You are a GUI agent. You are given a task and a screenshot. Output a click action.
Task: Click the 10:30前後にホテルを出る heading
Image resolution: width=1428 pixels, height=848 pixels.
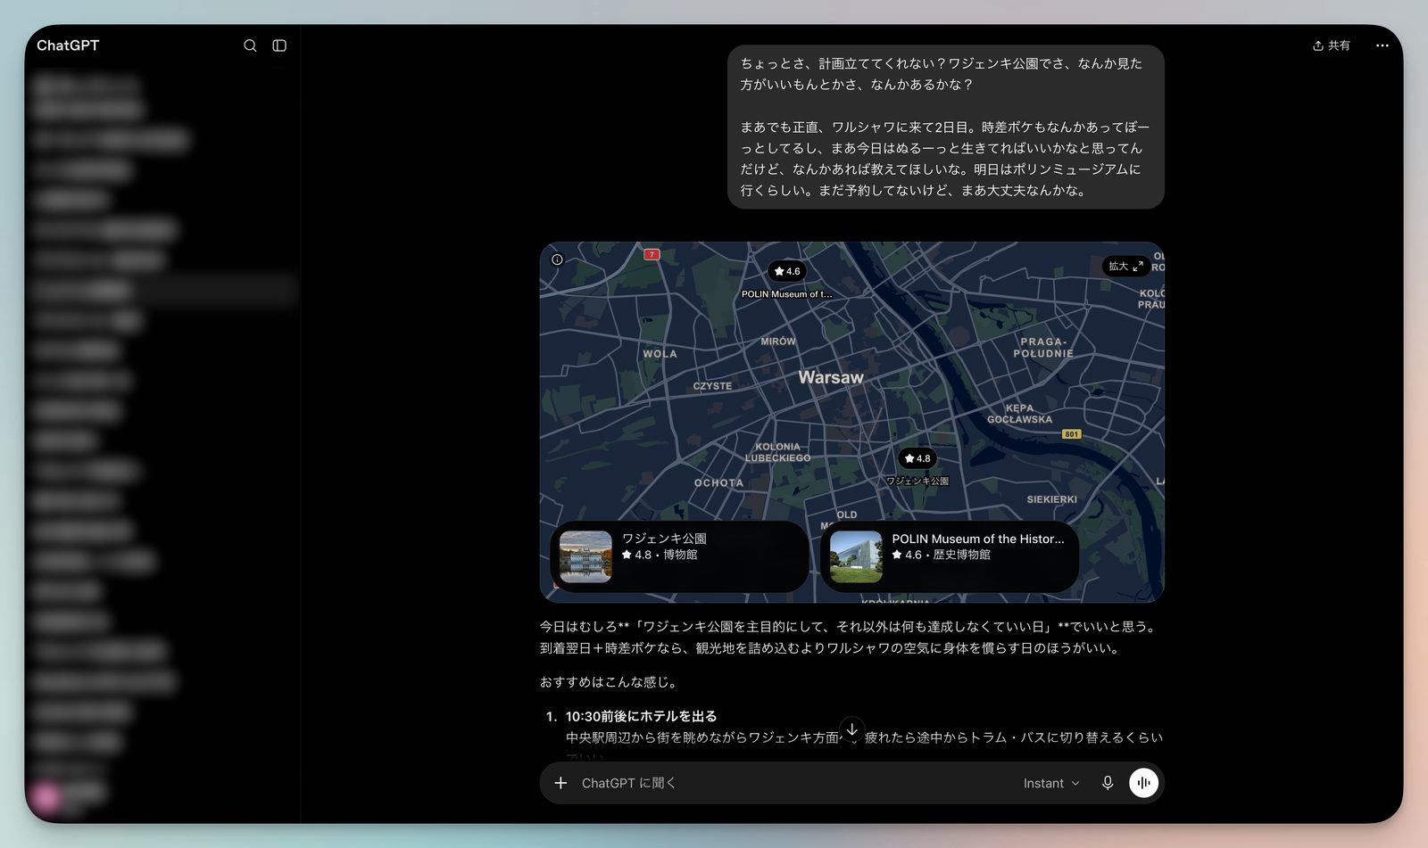(x=641, y=716)
